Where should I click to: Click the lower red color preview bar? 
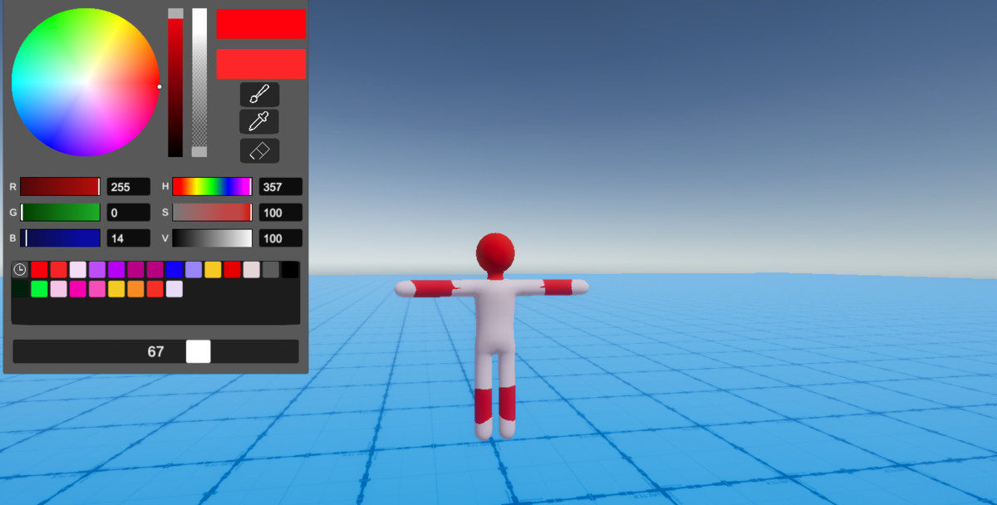coord(261,64)
